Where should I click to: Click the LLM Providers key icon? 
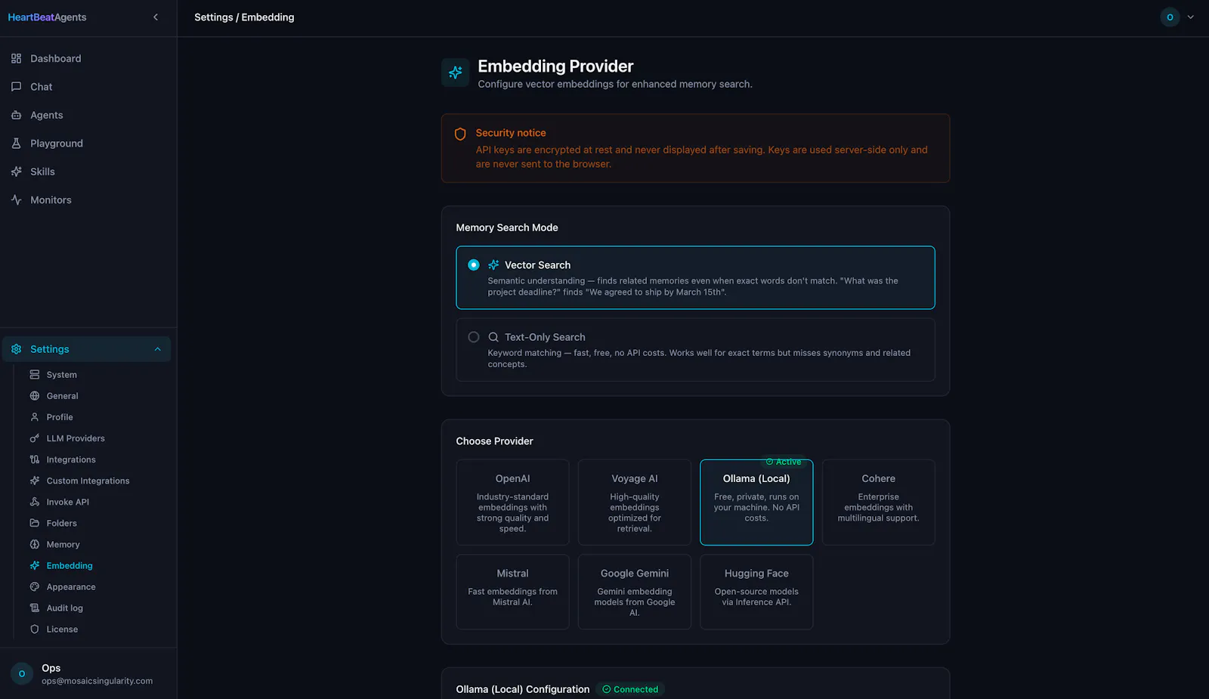[x=34, y=438]
